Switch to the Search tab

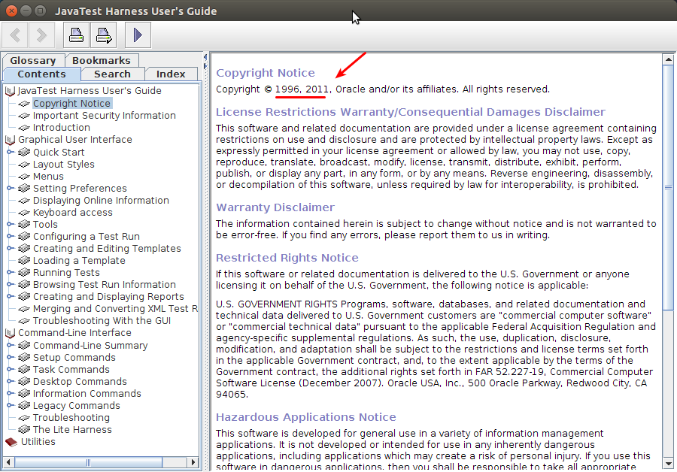point(112,74)
